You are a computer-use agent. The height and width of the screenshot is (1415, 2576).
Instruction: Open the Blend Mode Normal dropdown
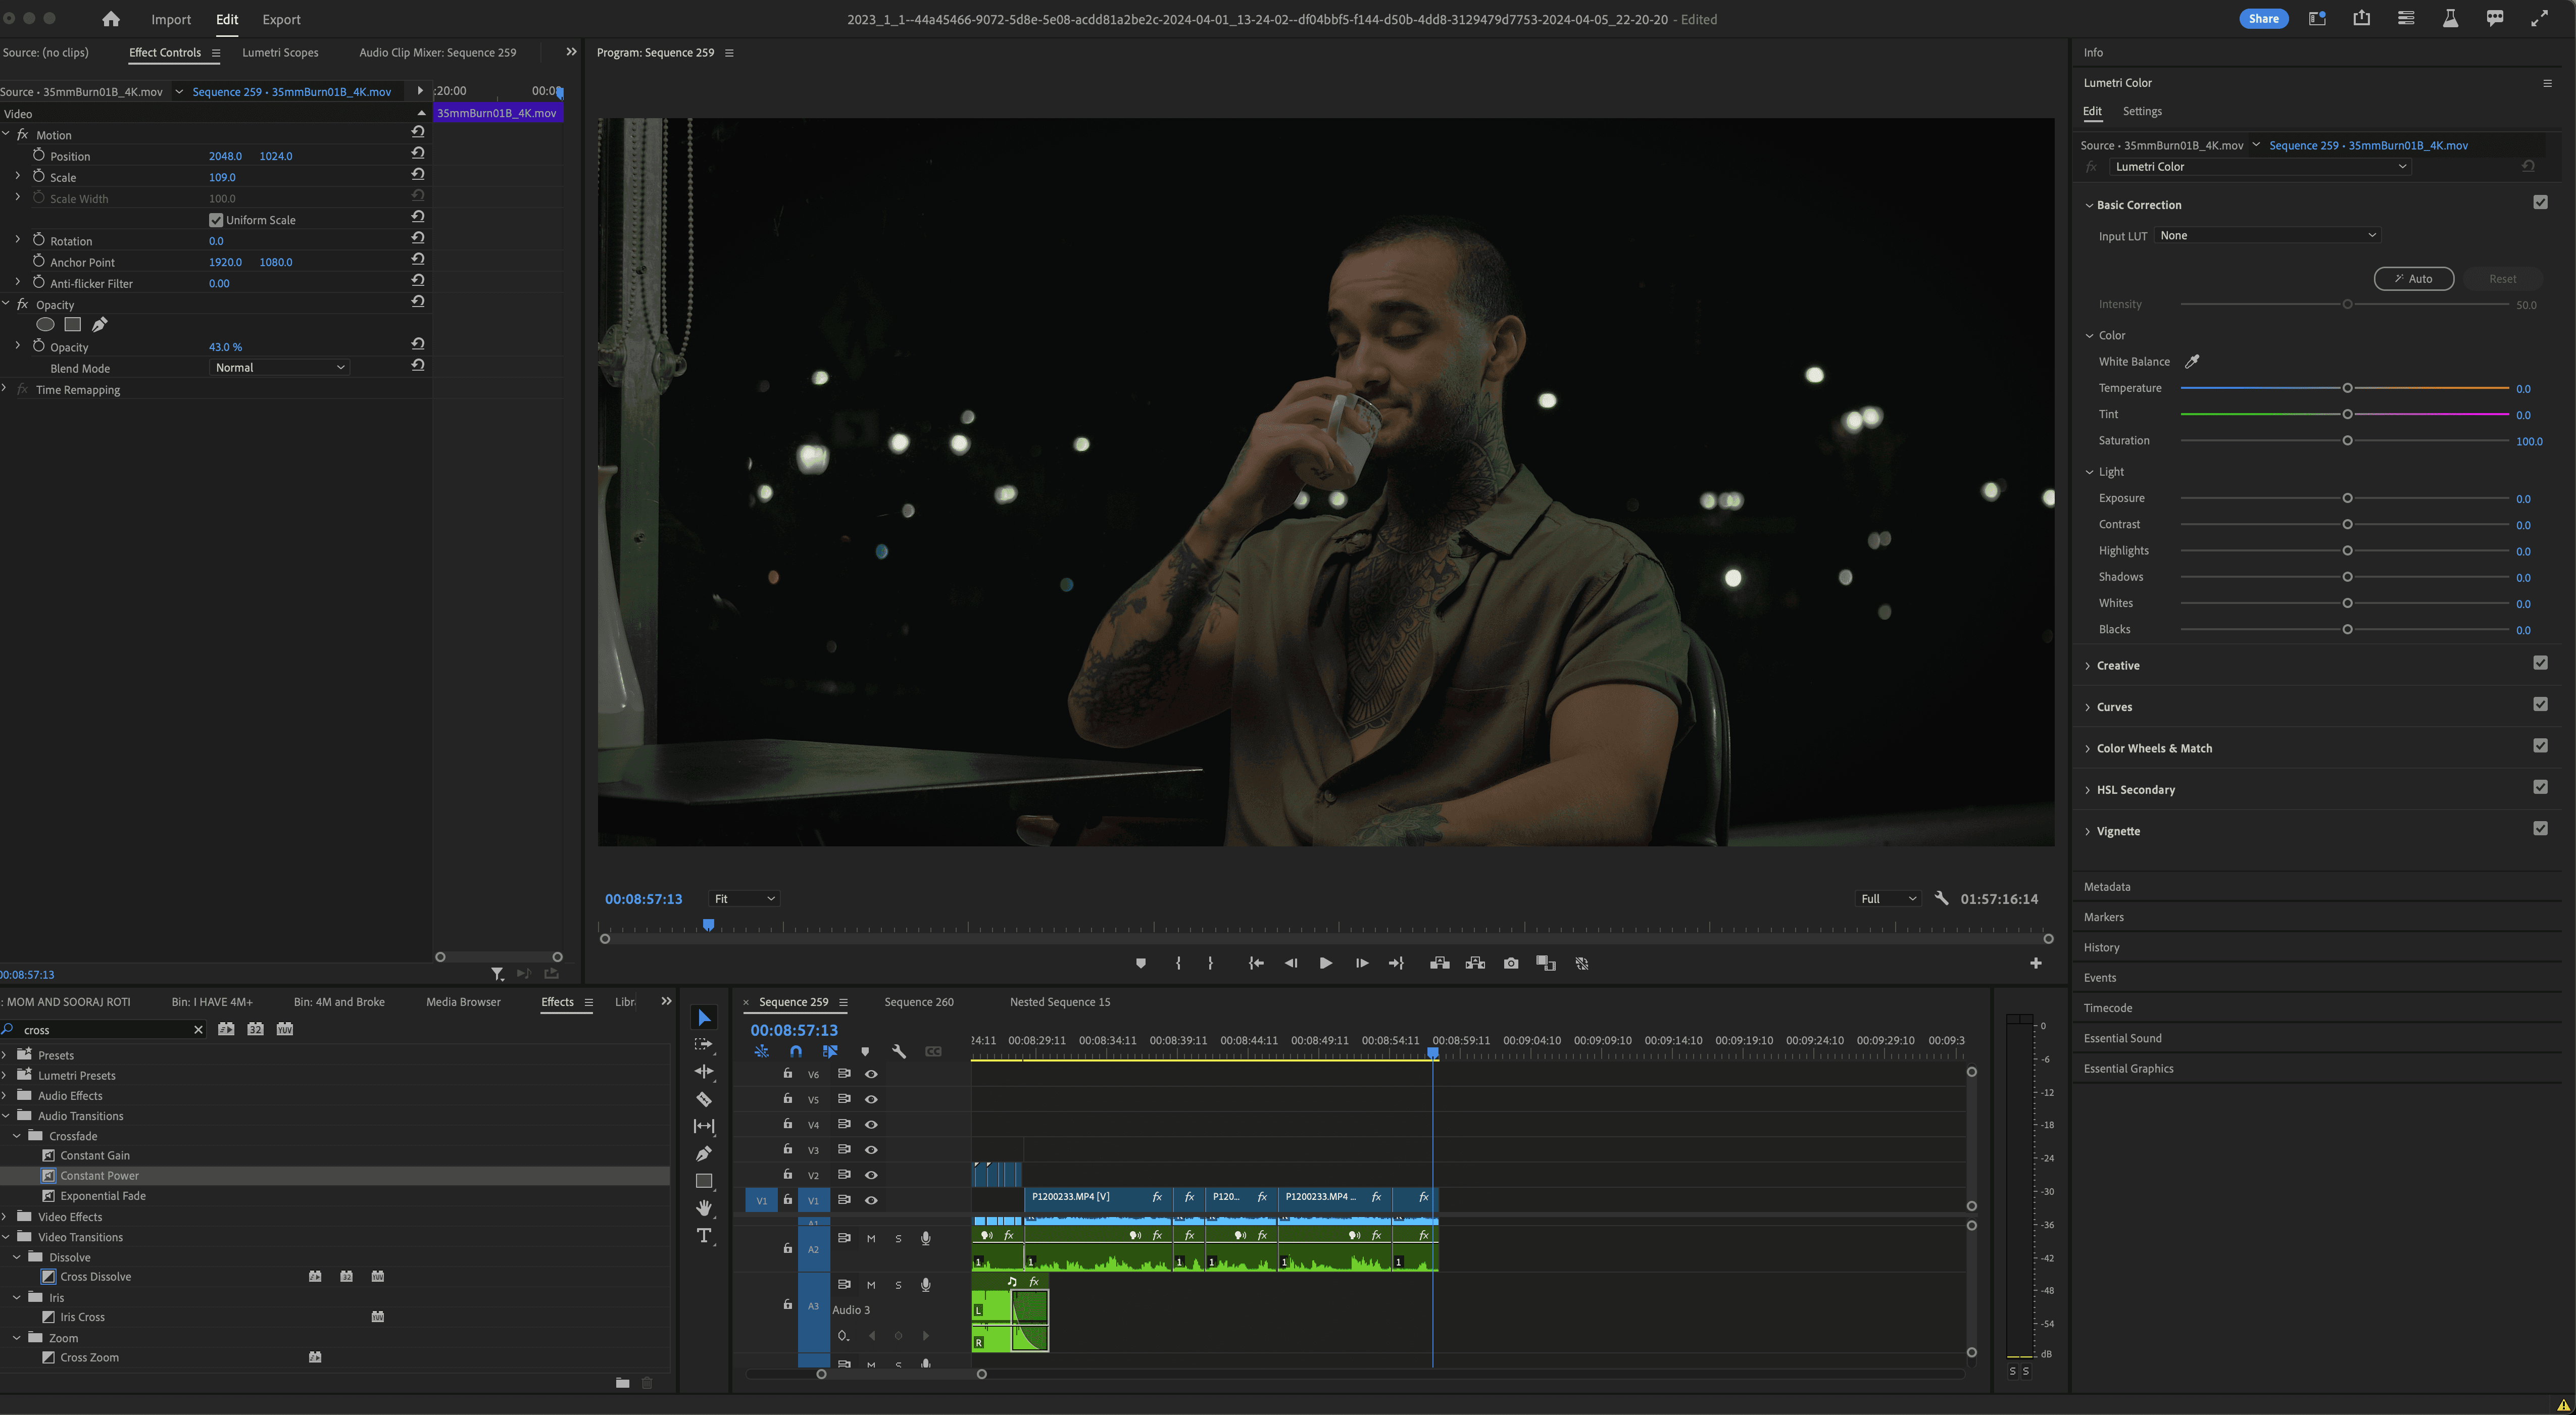point(280,368)
